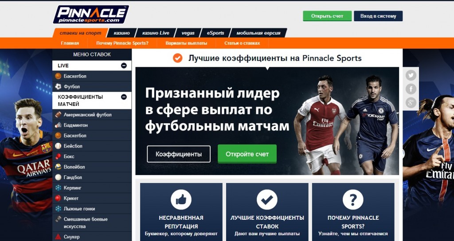This screenshot has width=454, height=241.
Task: Collapse the КОЭФФИЦИЕНТЫ МАТЧЕЙ section
Action: tap(124, 97)
